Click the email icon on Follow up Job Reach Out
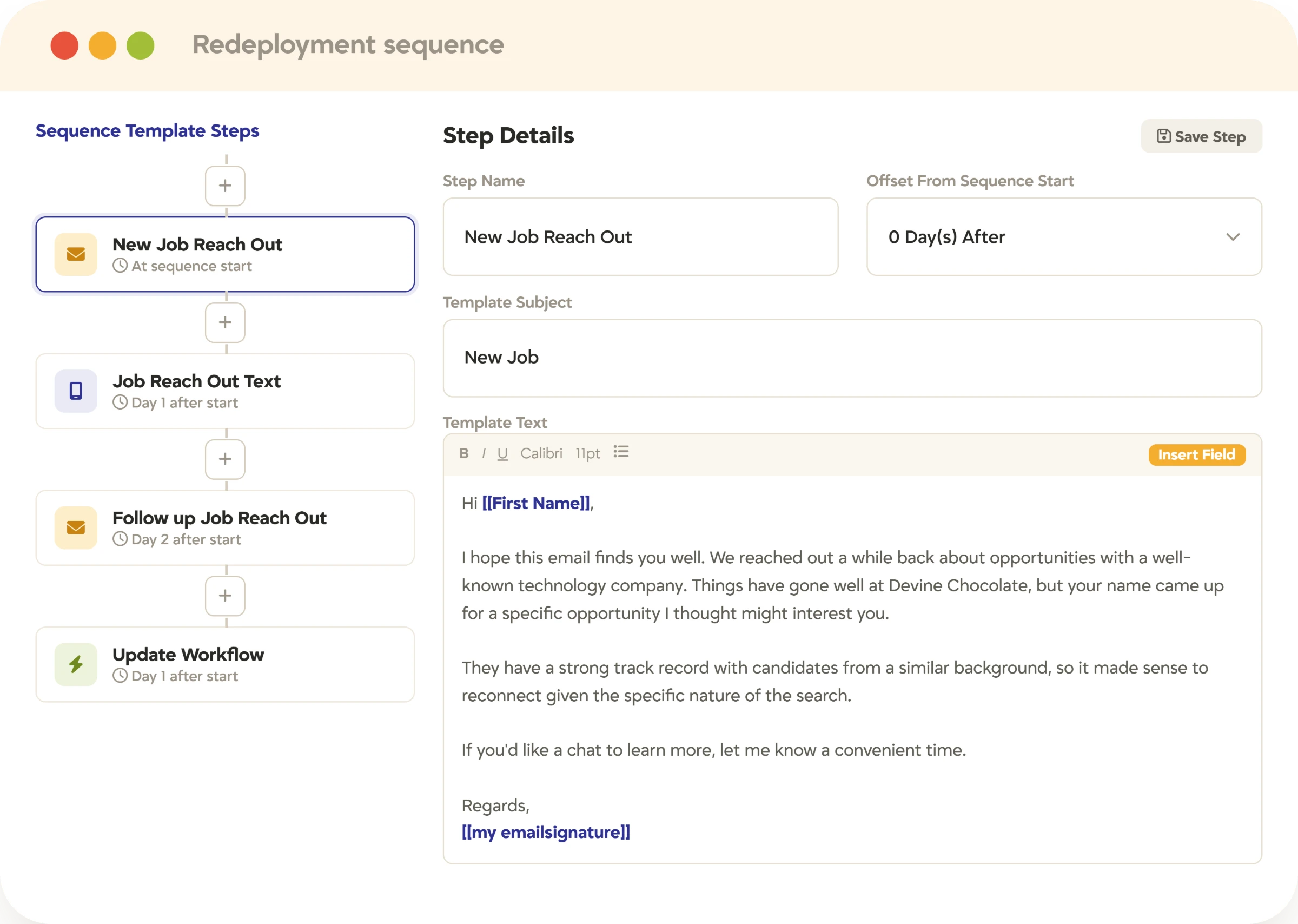This screenshot has width=1298, height=924. (x=76, y=527)
